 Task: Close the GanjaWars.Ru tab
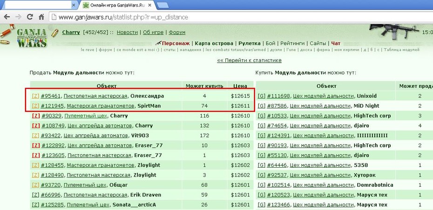pos(149,5)
